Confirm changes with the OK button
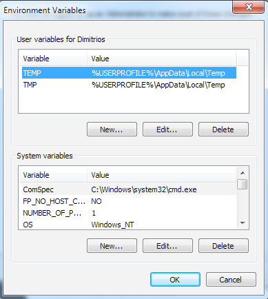Screen dimensions: 268x299 coord(175,280)
